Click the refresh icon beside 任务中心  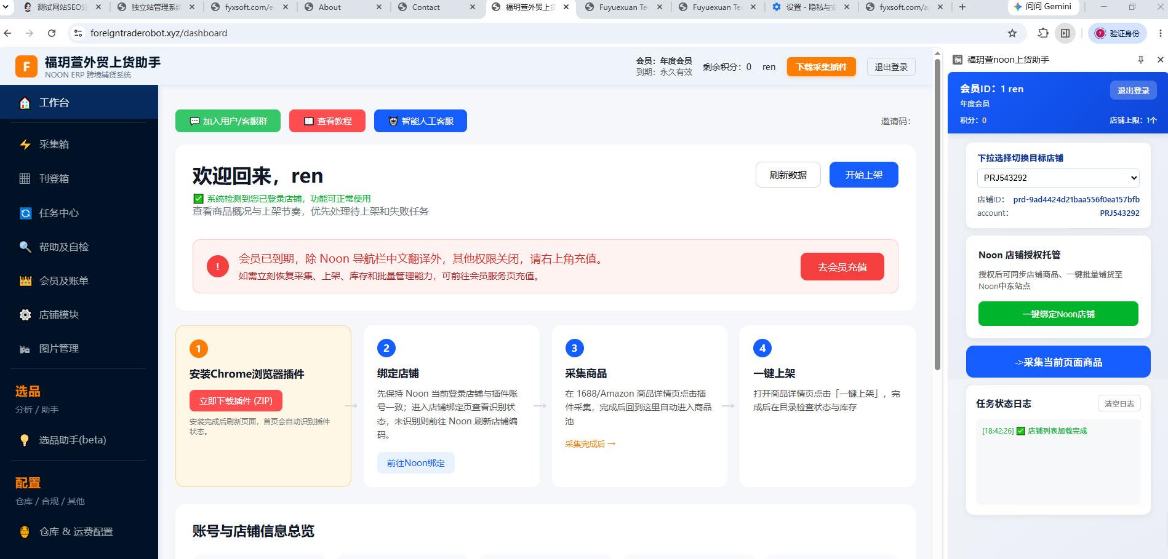tap(25, 213)
